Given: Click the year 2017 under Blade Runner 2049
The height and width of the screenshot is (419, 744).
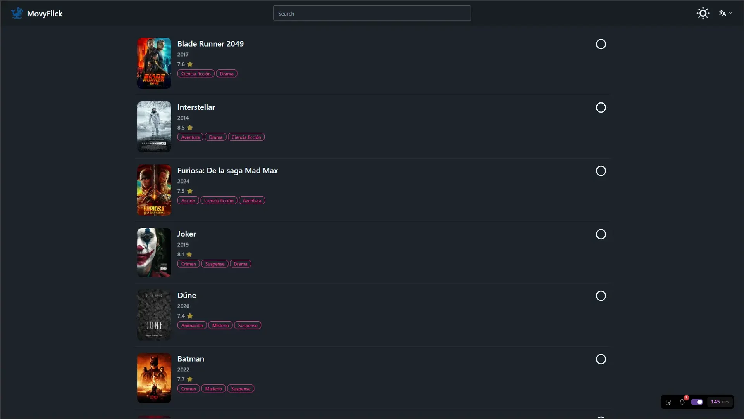Looking at the screenshot, I should [183, 55].
